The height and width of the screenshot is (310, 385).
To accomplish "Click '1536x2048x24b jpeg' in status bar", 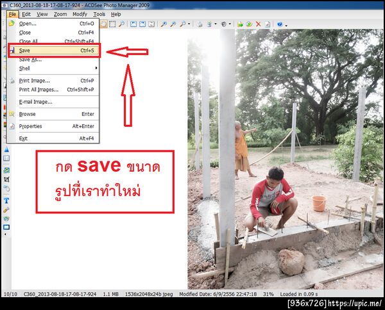I will coord(149,294).
